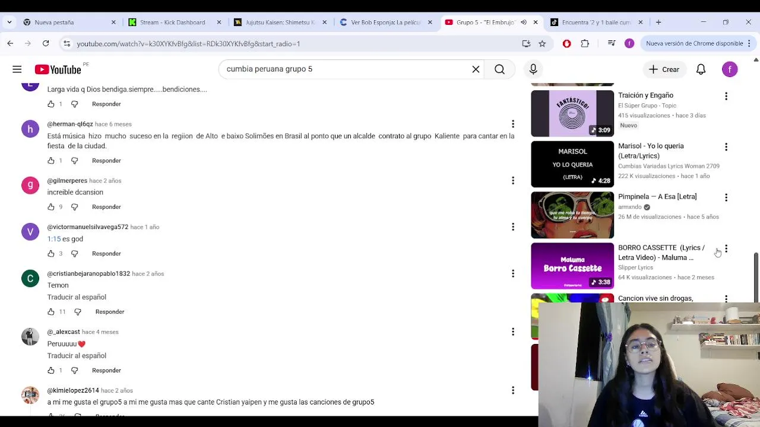Viewport: 760px width, 427px height.
Task: Open the Chrome tab search dropdown
Action: point(9,23)
